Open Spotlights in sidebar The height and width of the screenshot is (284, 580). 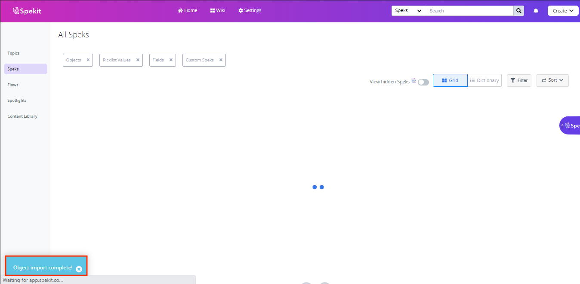tap(17, 101)
